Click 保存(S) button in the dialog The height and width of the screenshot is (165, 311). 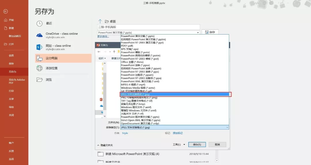tap(197, 145)
